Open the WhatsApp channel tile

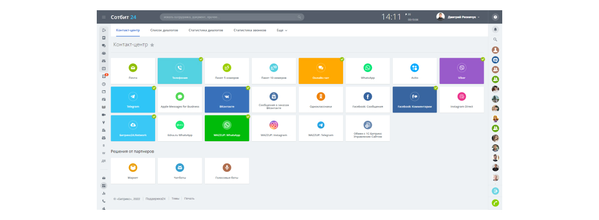[x=368, y=71]
